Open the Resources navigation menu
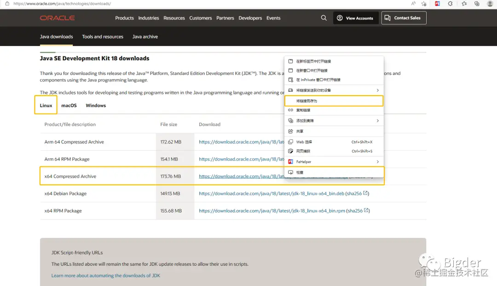This screenshot has height=286, width=497. coord(174,18)
